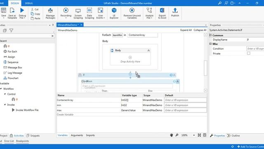Collapse the Invoke tree node
The width and height of the screenshot is (264, 149).
coord(5,105)
